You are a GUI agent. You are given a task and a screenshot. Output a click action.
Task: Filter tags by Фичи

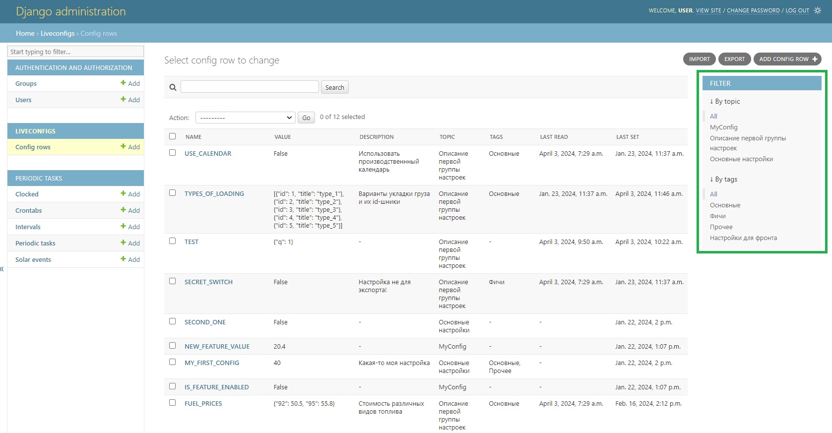718,216
